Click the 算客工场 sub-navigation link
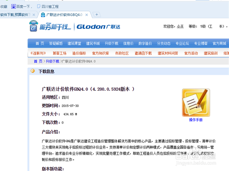 pos(60,53)
